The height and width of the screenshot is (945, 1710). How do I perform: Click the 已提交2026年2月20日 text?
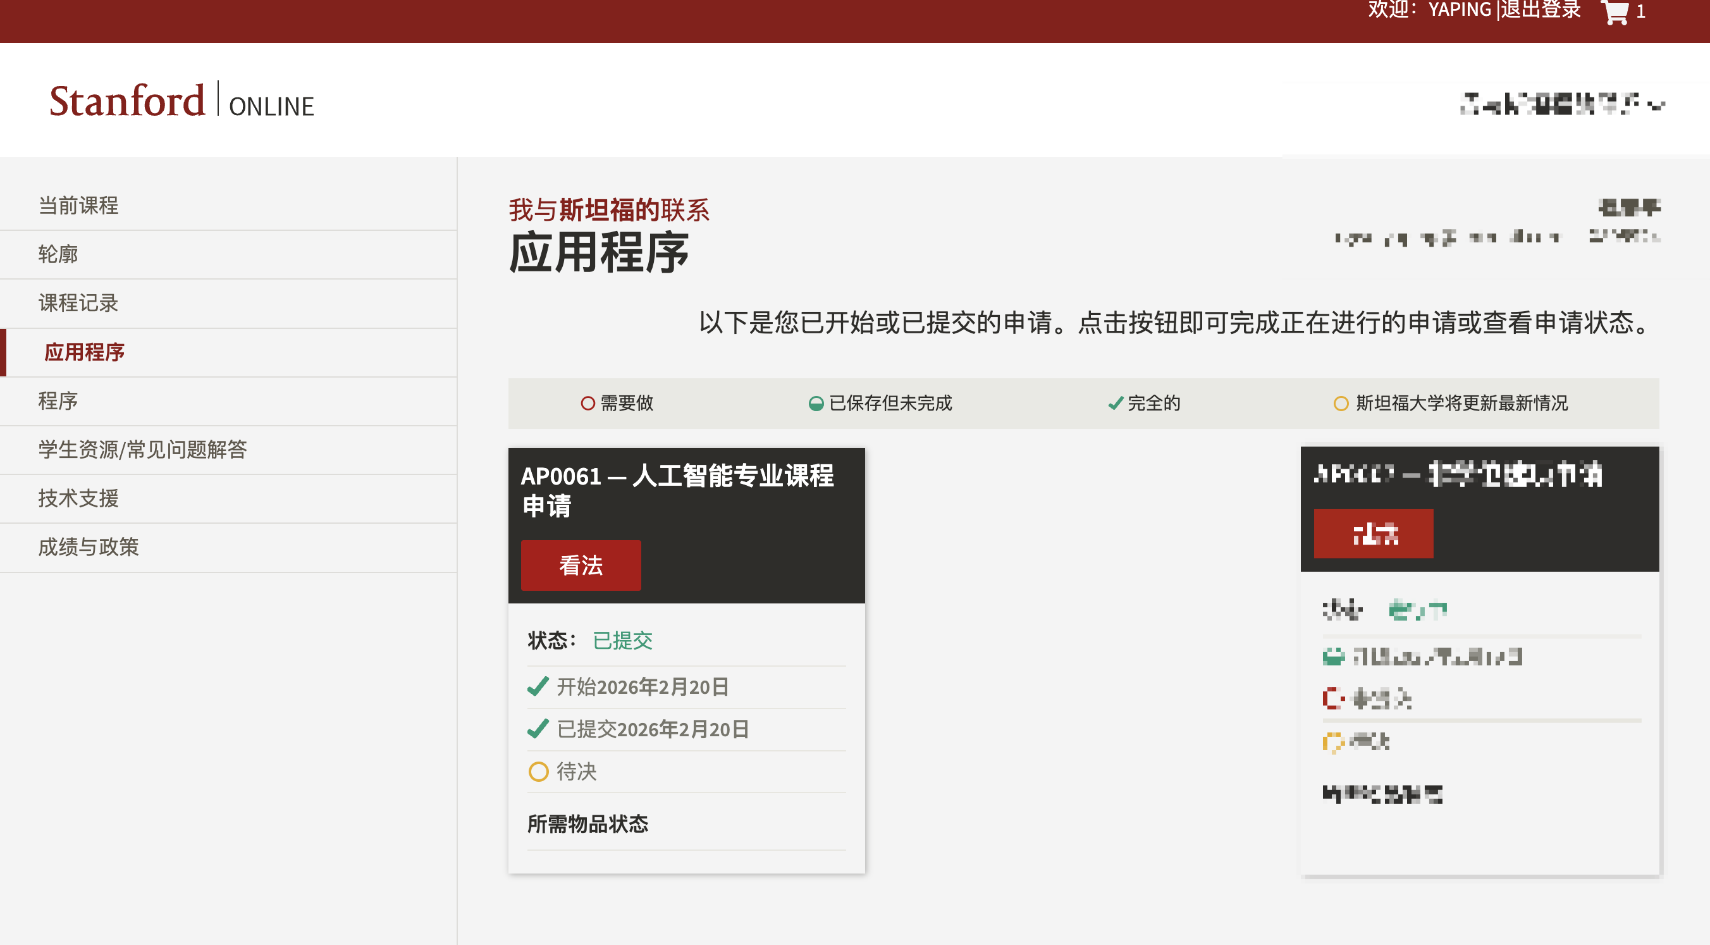(x=653, y=729)
